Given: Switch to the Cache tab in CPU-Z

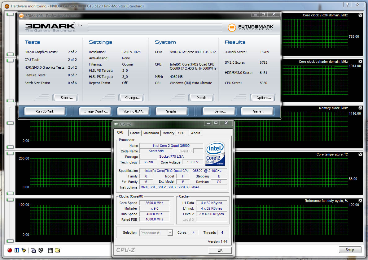Looking at the screenshot, I should [x=135, y=133].
